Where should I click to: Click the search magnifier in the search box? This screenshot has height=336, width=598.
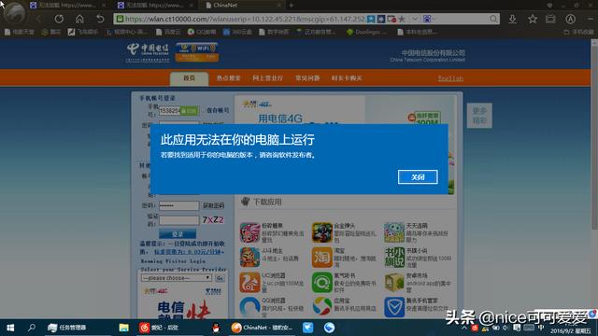[x=493, y=19]
